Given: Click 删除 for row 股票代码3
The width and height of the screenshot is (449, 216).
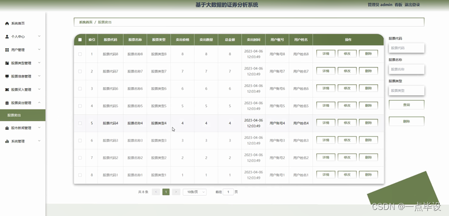Looking at the screenshot, I should (368, 140).
